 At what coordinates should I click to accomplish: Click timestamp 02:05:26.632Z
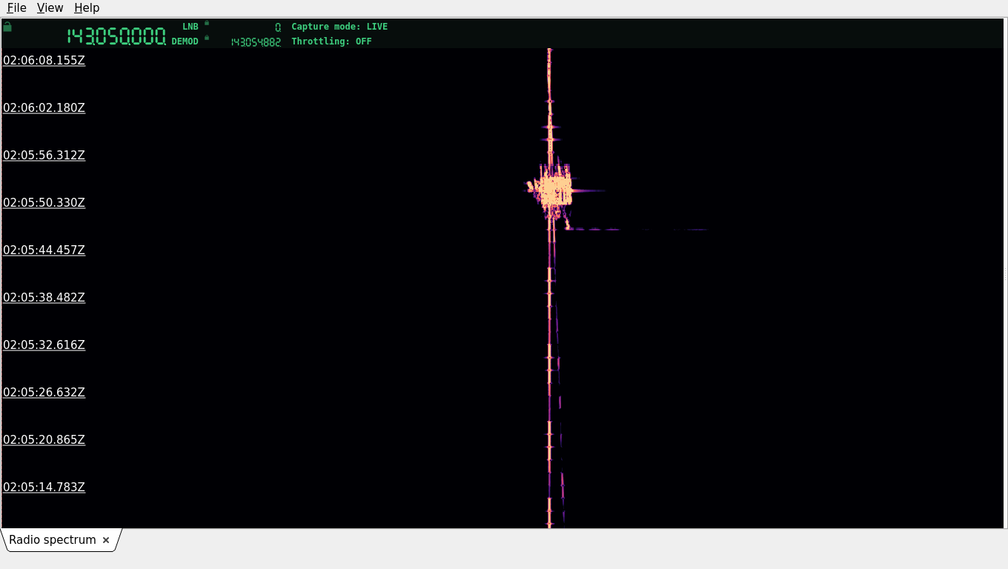[44, 393]
